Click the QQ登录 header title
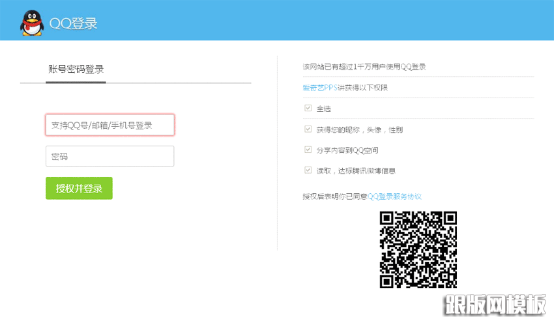The image size is (554, 320). (74, 24)
